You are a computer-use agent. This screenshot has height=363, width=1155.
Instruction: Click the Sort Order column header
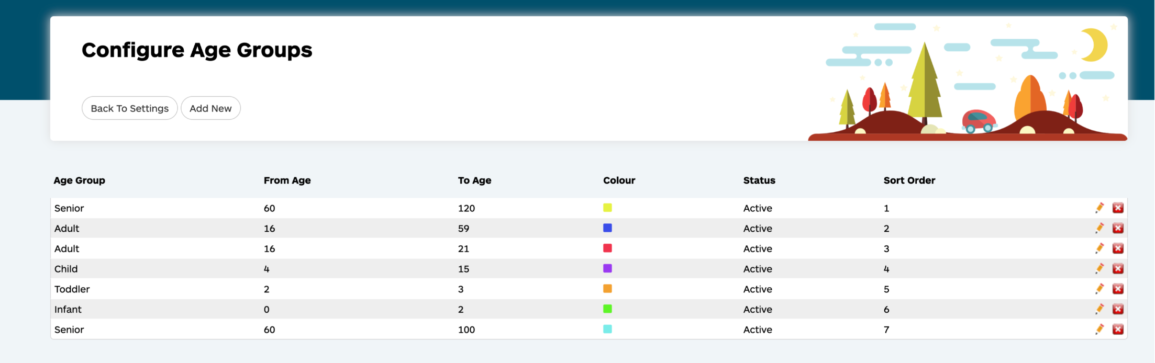[909, 180]
